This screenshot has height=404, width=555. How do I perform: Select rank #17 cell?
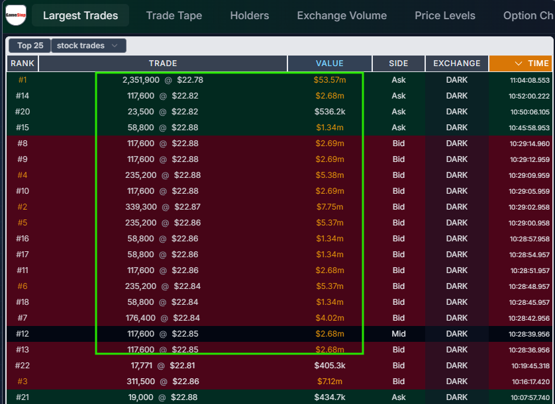point(23,255)
